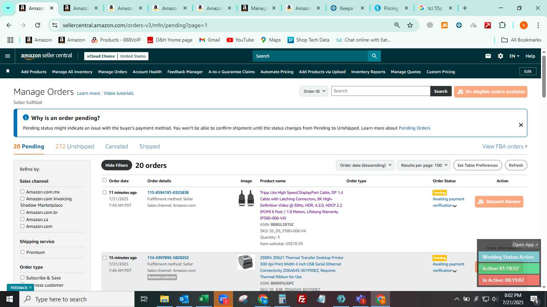Open the browser extensions puzzle icon

click(x=502, y=25)
